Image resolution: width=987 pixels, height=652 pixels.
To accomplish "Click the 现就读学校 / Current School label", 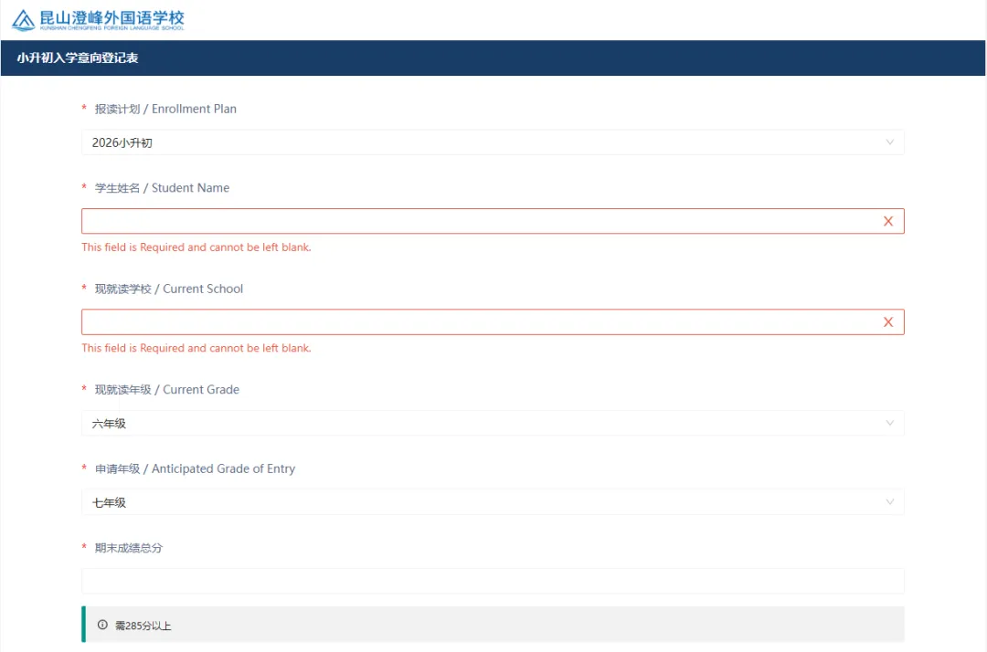I will click(x=169, y=289).
